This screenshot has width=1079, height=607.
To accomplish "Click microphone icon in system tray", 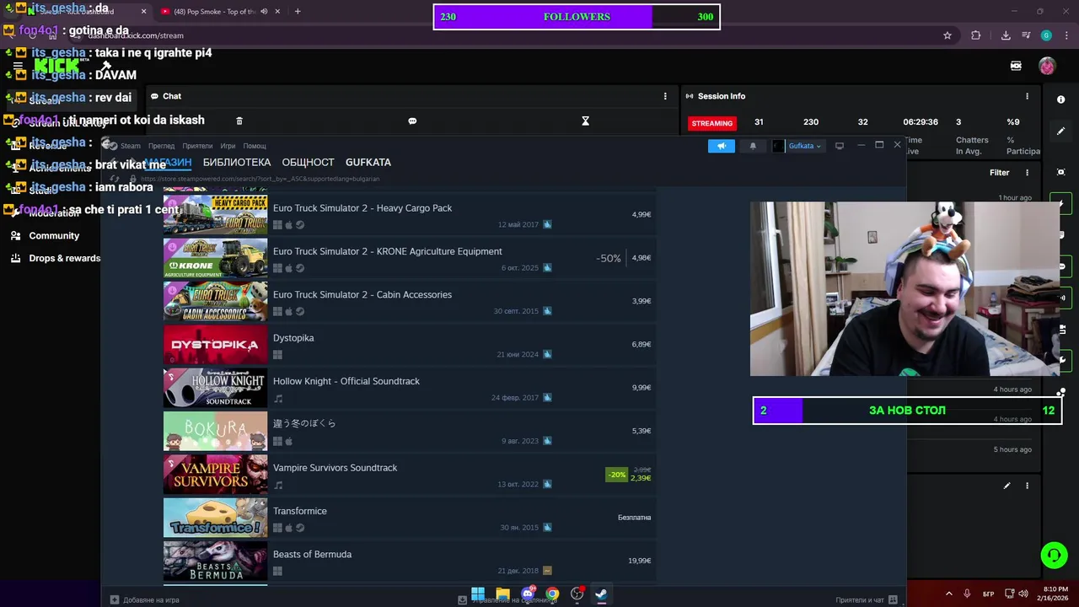I will coord(967,594).
